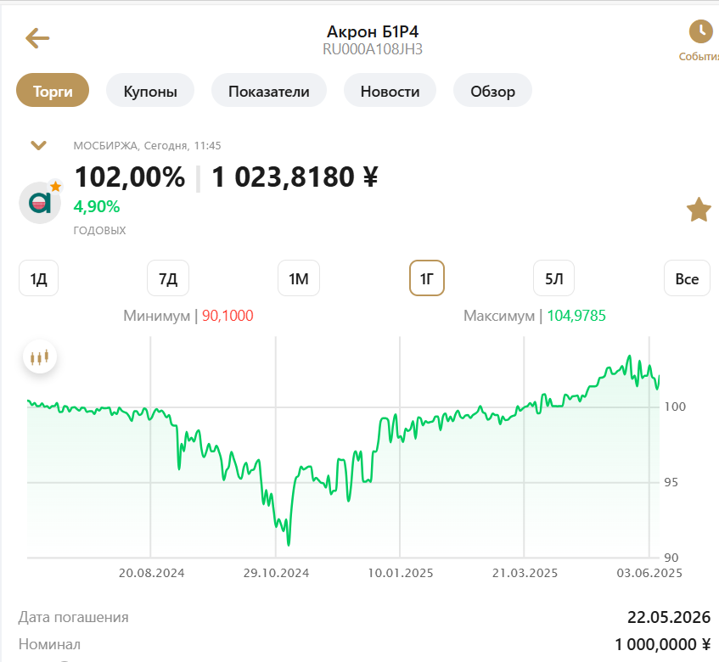
Task: Open the Обзор tab
Action: (x=492, y=90)
